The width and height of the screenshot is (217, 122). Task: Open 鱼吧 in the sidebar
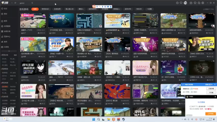coord(4,42)
